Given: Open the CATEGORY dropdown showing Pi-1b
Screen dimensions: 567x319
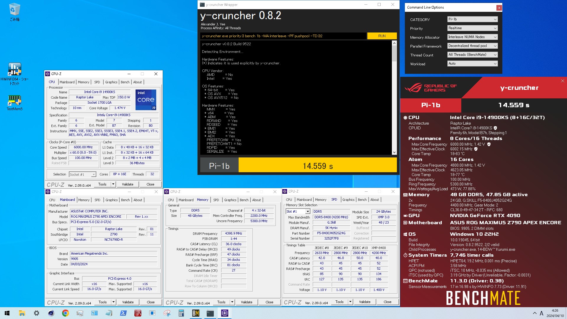Looking at the screenshot, I should click(472, 19).
